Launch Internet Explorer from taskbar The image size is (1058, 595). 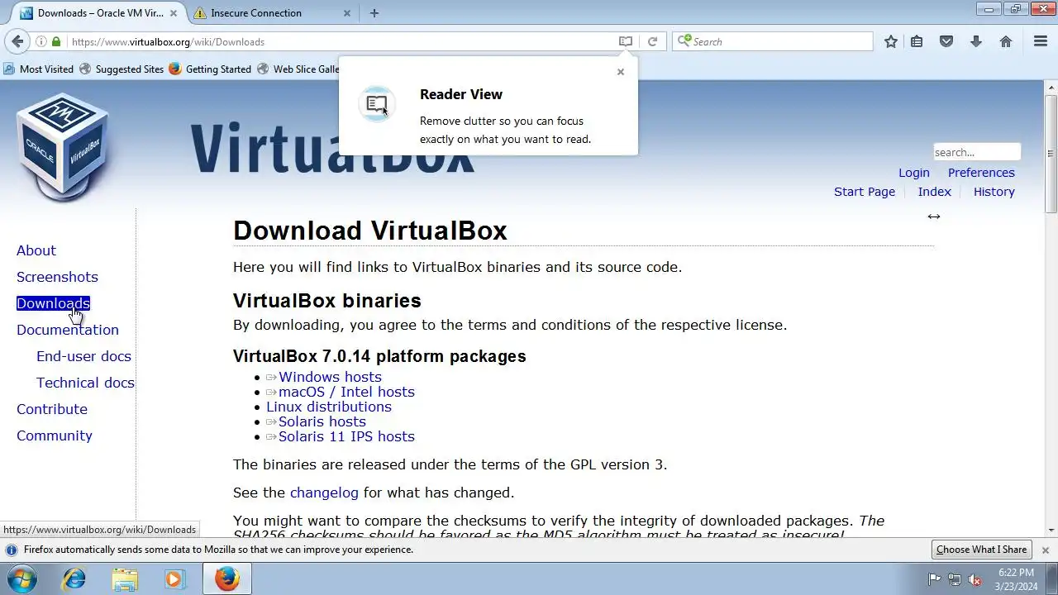click(x=74, y=579)
